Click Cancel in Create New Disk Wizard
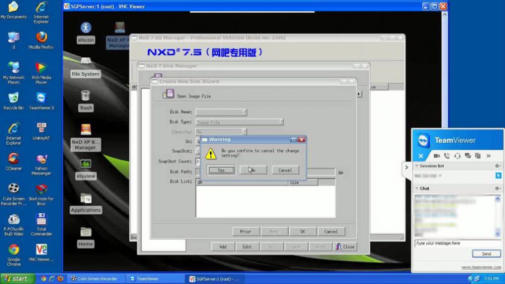The height and width of the screenshot is (284, 505). point(331,232)
